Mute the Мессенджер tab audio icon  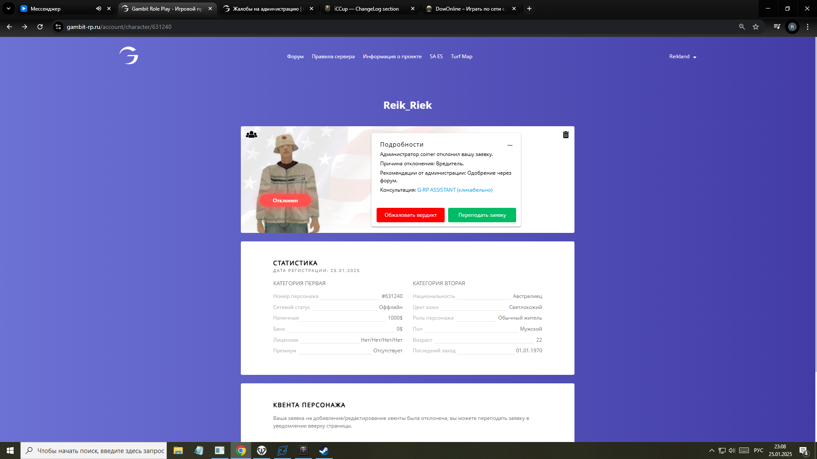tap(99, 8)
